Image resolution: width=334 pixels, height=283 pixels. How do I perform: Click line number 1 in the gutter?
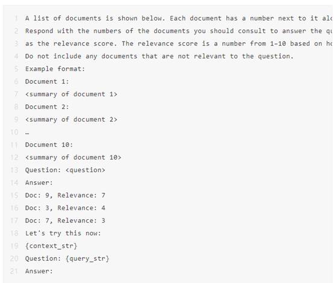point(16,18)
